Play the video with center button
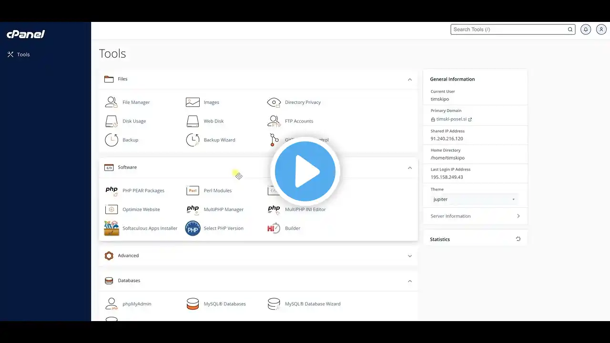 tap(305, 171)
